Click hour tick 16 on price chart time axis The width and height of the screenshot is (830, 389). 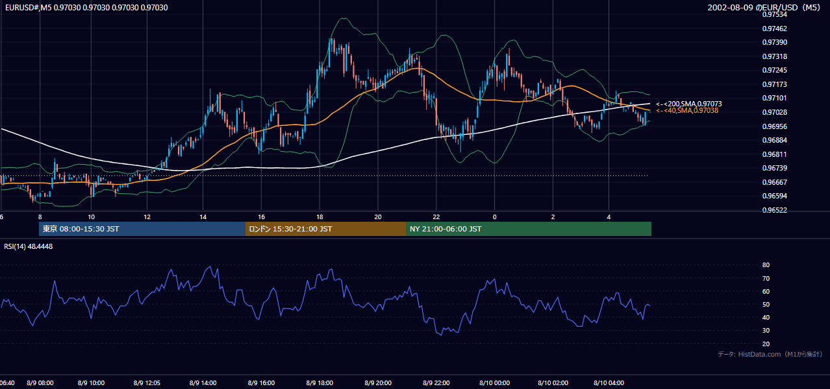click(261, 217)
